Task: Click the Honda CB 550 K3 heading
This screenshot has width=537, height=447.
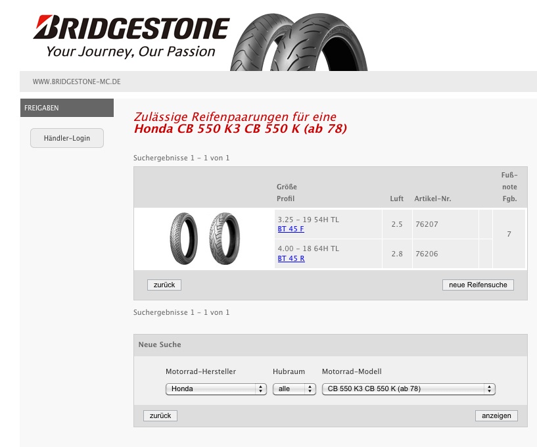Action: tap(241, 129)
